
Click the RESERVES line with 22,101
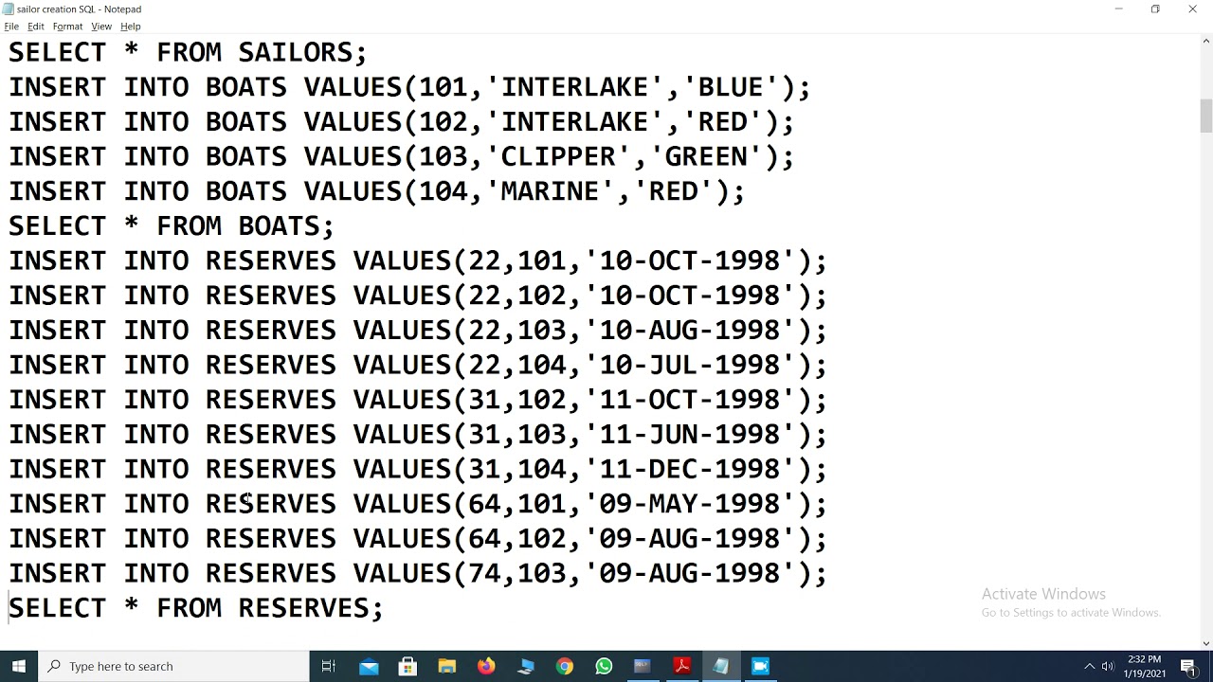coord(418,260)
